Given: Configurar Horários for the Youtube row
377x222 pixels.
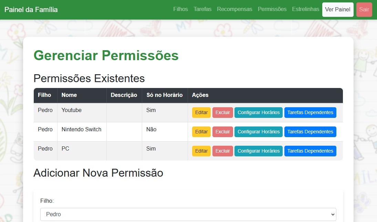Looking at the screenshot, I should click(x=259, y=113).
